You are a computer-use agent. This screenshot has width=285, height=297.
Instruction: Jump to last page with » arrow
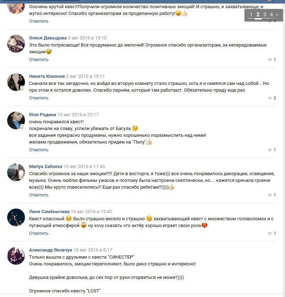pos(277,15)
